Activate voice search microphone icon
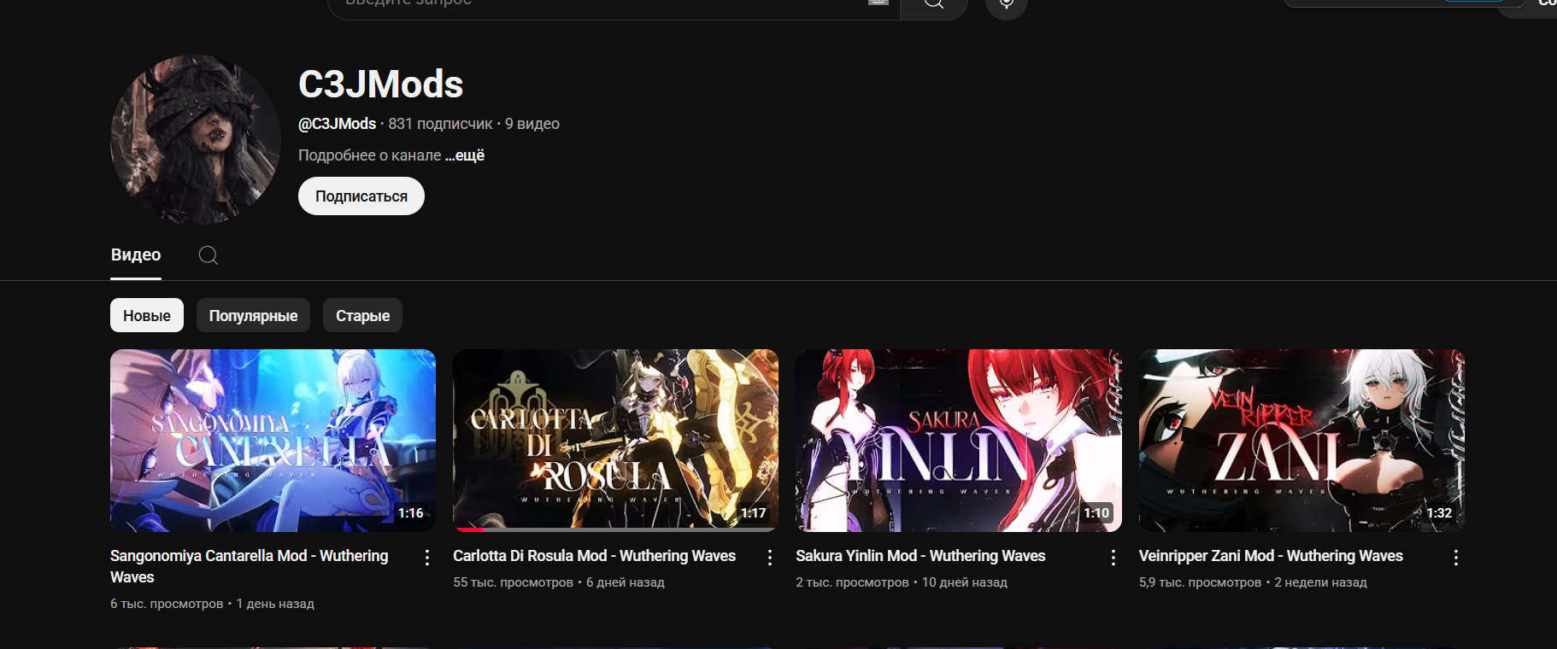 click(x=1007, y=4)
